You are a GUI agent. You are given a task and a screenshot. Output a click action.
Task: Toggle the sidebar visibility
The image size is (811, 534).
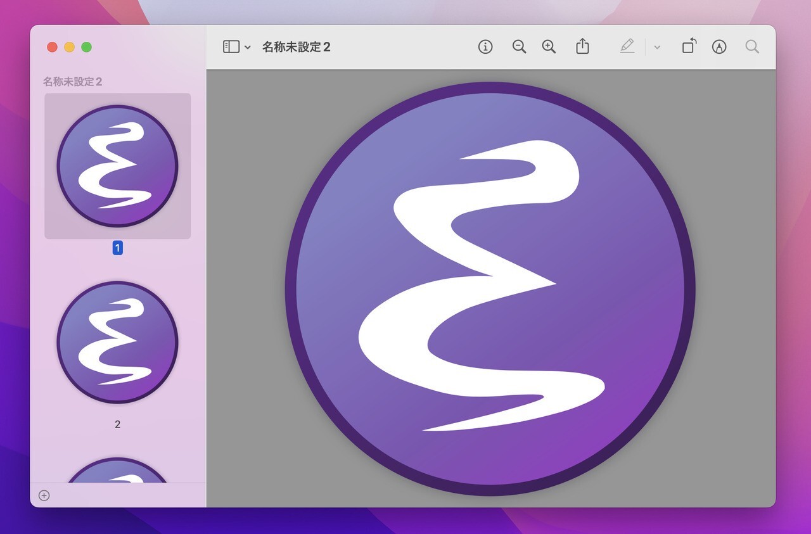[x=231, y=46]
